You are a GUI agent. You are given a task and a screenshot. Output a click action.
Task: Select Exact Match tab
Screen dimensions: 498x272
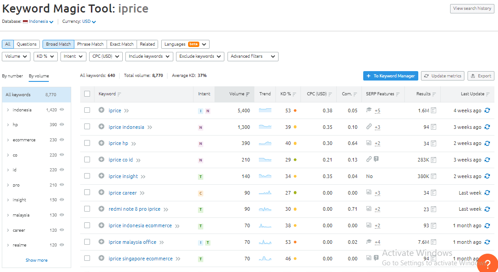tap(122, 44)
